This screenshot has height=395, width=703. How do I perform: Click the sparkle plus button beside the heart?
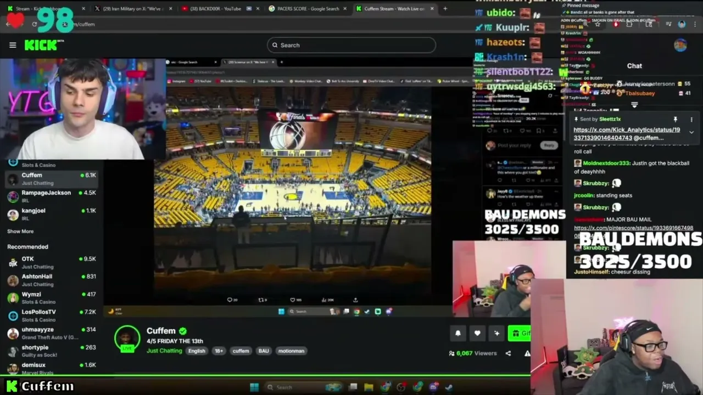point(496,333)
